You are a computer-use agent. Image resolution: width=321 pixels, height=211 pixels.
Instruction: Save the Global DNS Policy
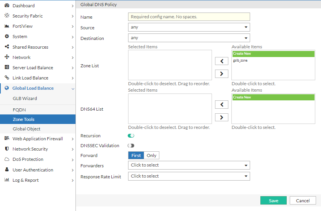273,201
